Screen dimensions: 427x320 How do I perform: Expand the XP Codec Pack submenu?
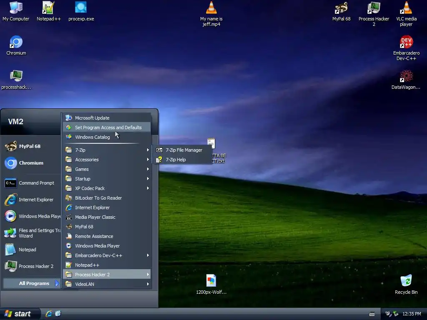(x=107, y=188)
